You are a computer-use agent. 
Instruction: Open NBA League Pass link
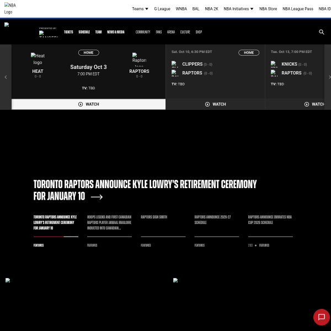pos(298,9)
